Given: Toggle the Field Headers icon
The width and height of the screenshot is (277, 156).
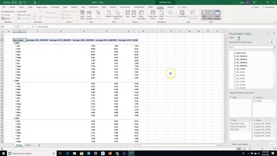Looking at the screenshot, I should [x=217, y=15].
